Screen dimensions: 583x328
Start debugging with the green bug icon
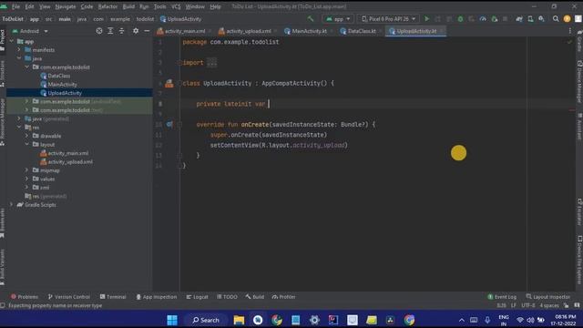click(460, 18)
